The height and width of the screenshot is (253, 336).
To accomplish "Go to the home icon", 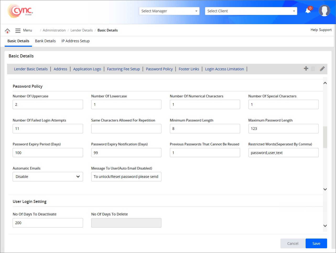I will pyautogui.click(x=7, y=31).
